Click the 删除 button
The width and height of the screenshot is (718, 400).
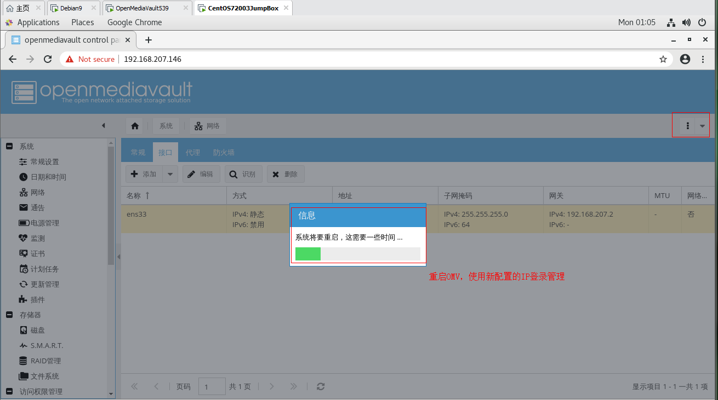pyautogui.click(x=286, y=174)
